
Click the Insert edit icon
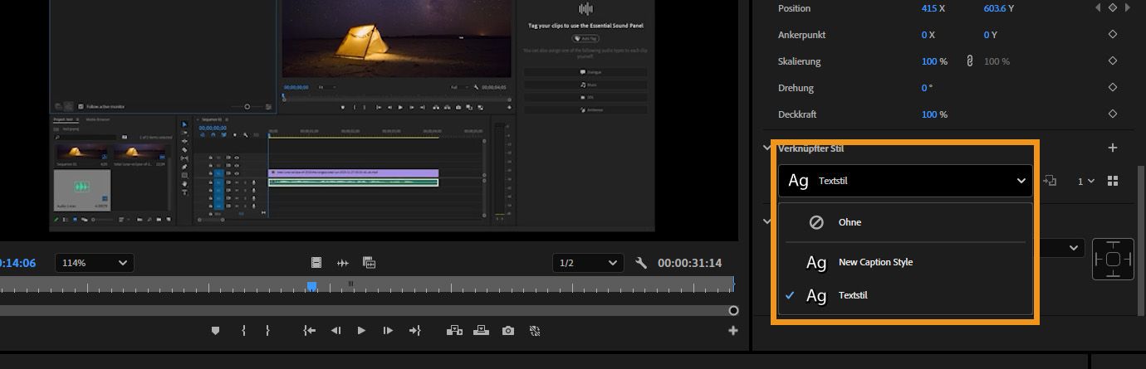tap(454, 331)
